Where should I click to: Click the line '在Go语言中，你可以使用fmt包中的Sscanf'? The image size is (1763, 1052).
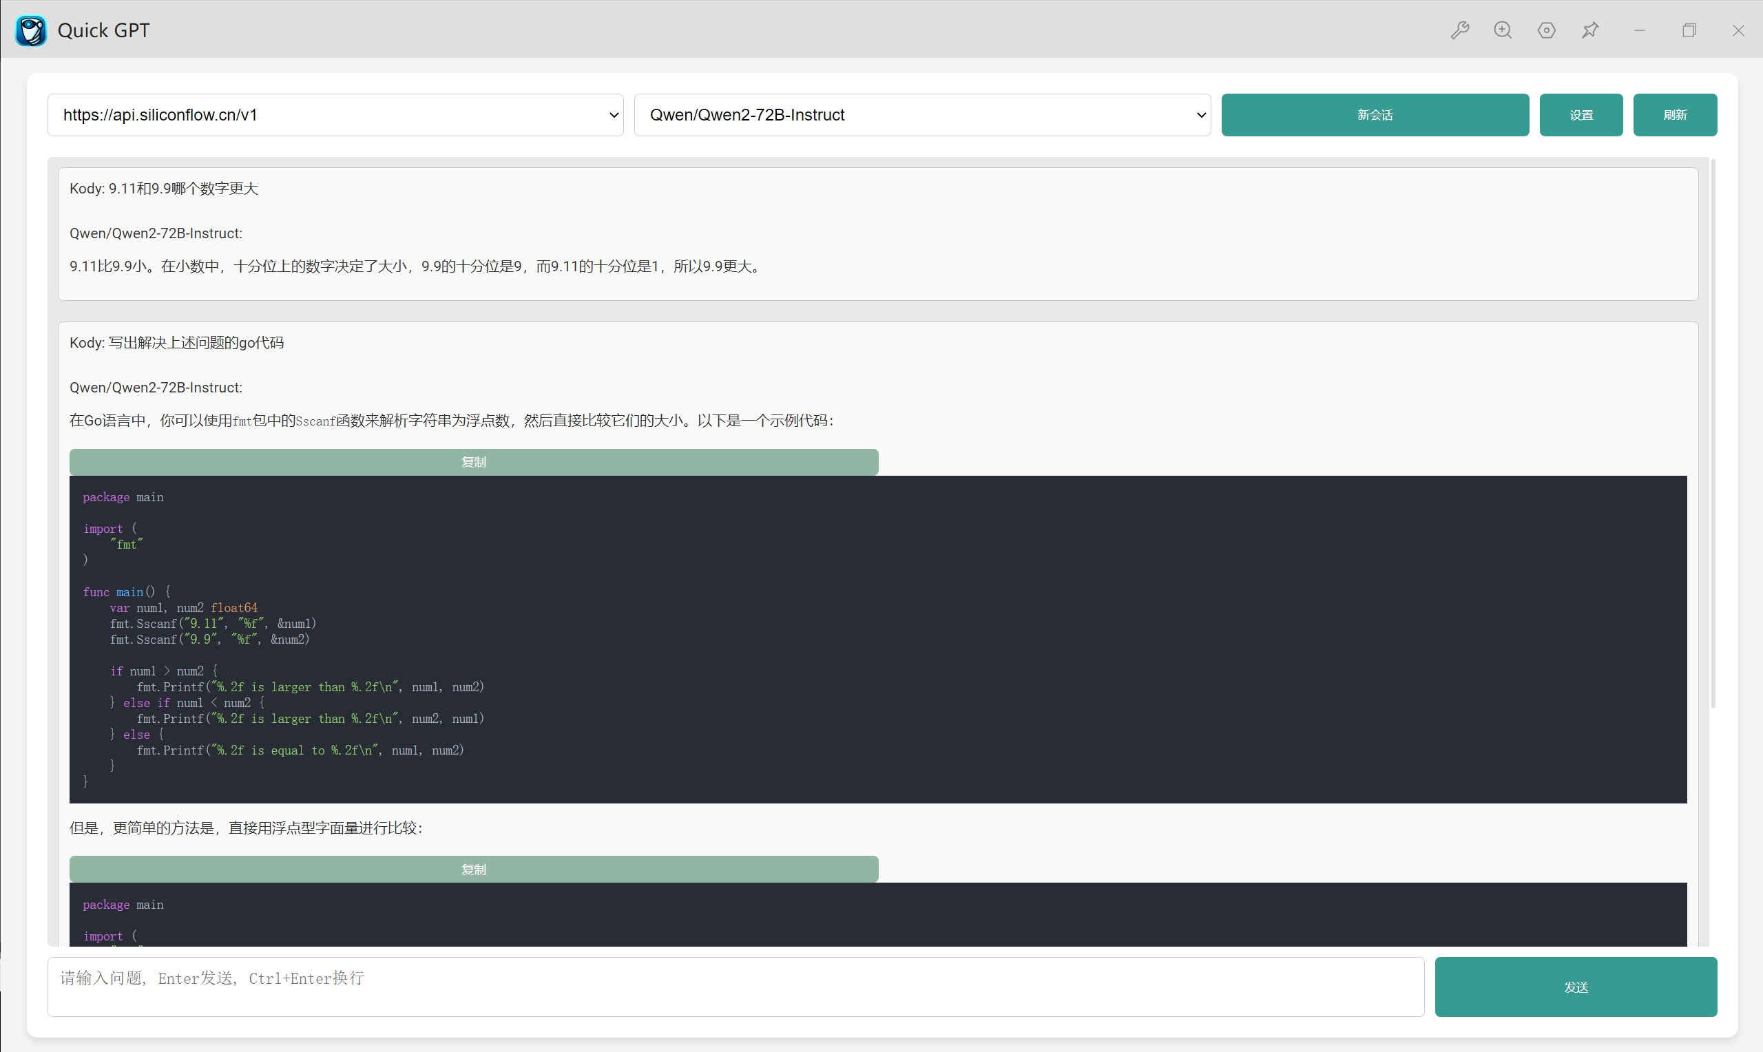[x=202, y=421]
